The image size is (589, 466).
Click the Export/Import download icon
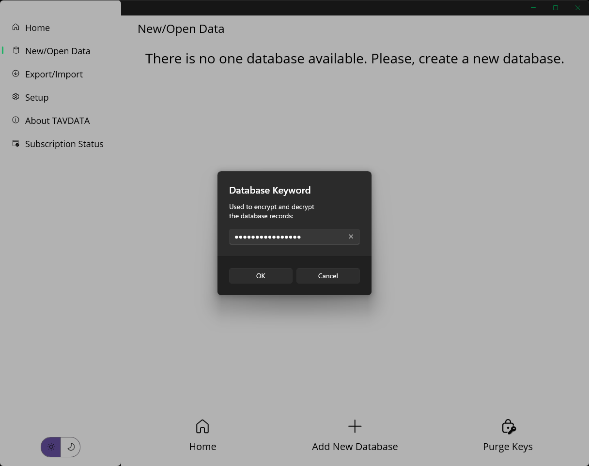(16, 74)
